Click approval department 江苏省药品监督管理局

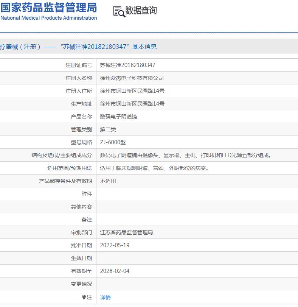pos(127,232)
